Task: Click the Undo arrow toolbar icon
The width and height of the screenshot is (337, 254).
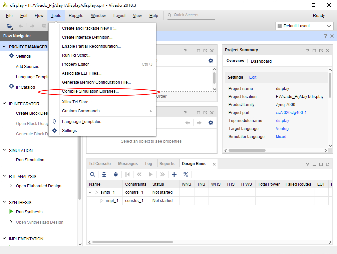Action: (x=21, y=26)
